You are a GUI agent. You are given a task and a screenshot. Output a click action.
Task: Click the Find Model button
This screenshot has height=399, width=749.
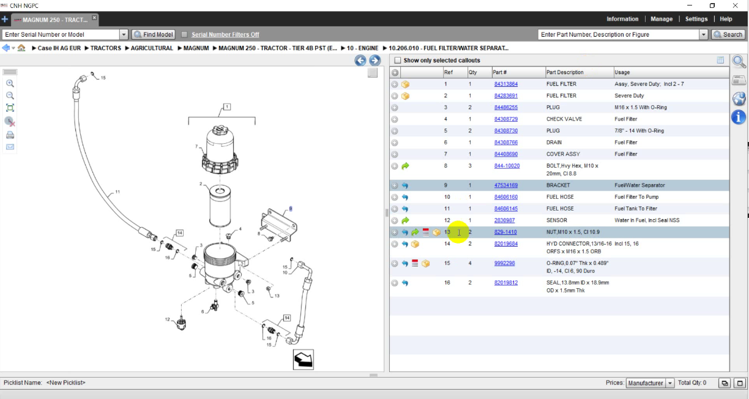pos(154,35)
